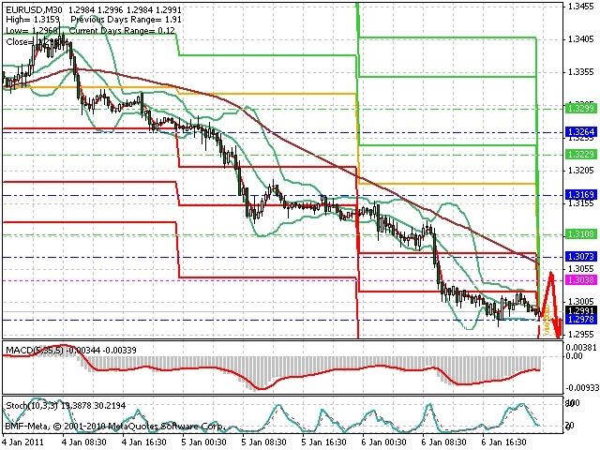Click the green 1.3299 price level label
Screen dimensions: 600x450
click(x=581, y=109)
